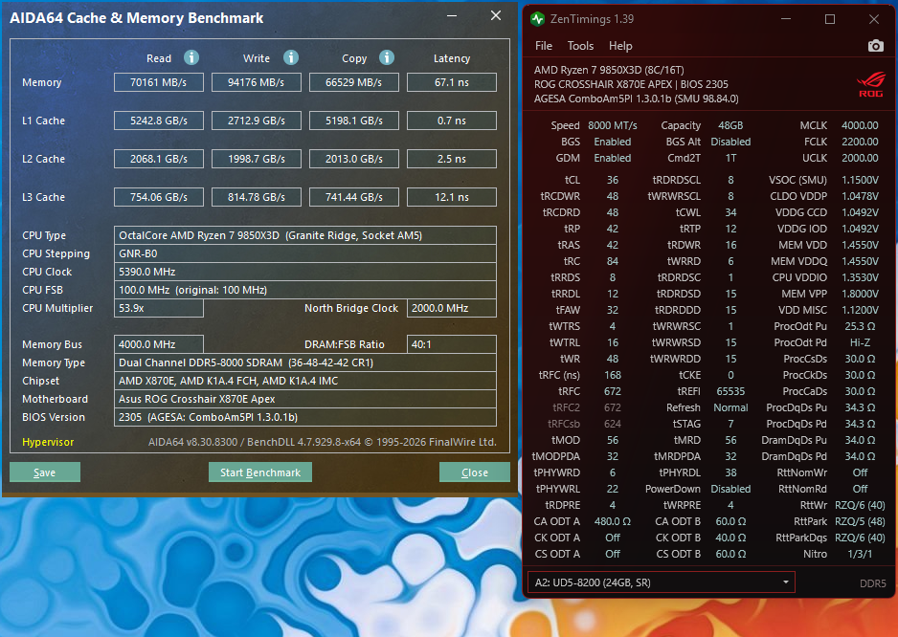Click the DDR5 label in ZenTimings
The image size is (898, 637).
tap(872, 583)
